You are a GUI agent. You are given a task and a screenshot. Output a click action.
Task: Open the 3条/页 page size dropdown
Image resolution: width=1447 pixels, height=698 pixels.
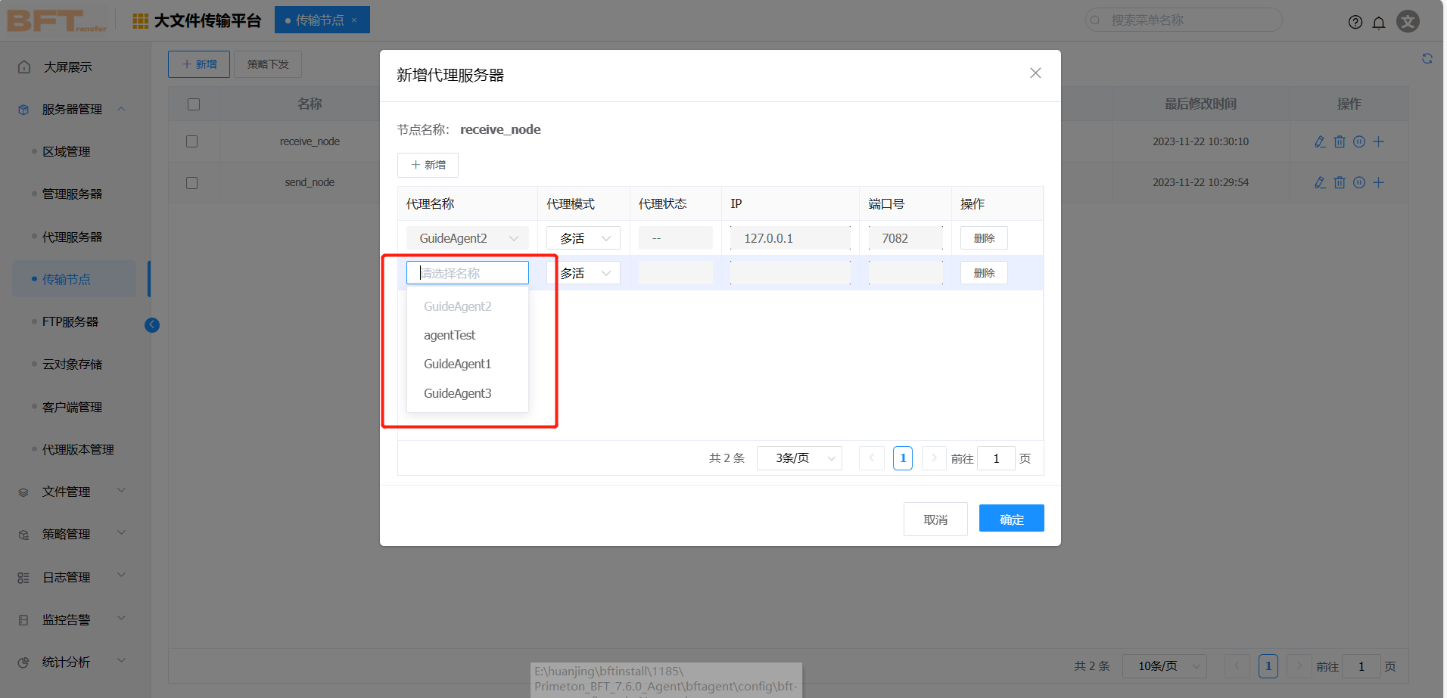(x=799, y=458)
